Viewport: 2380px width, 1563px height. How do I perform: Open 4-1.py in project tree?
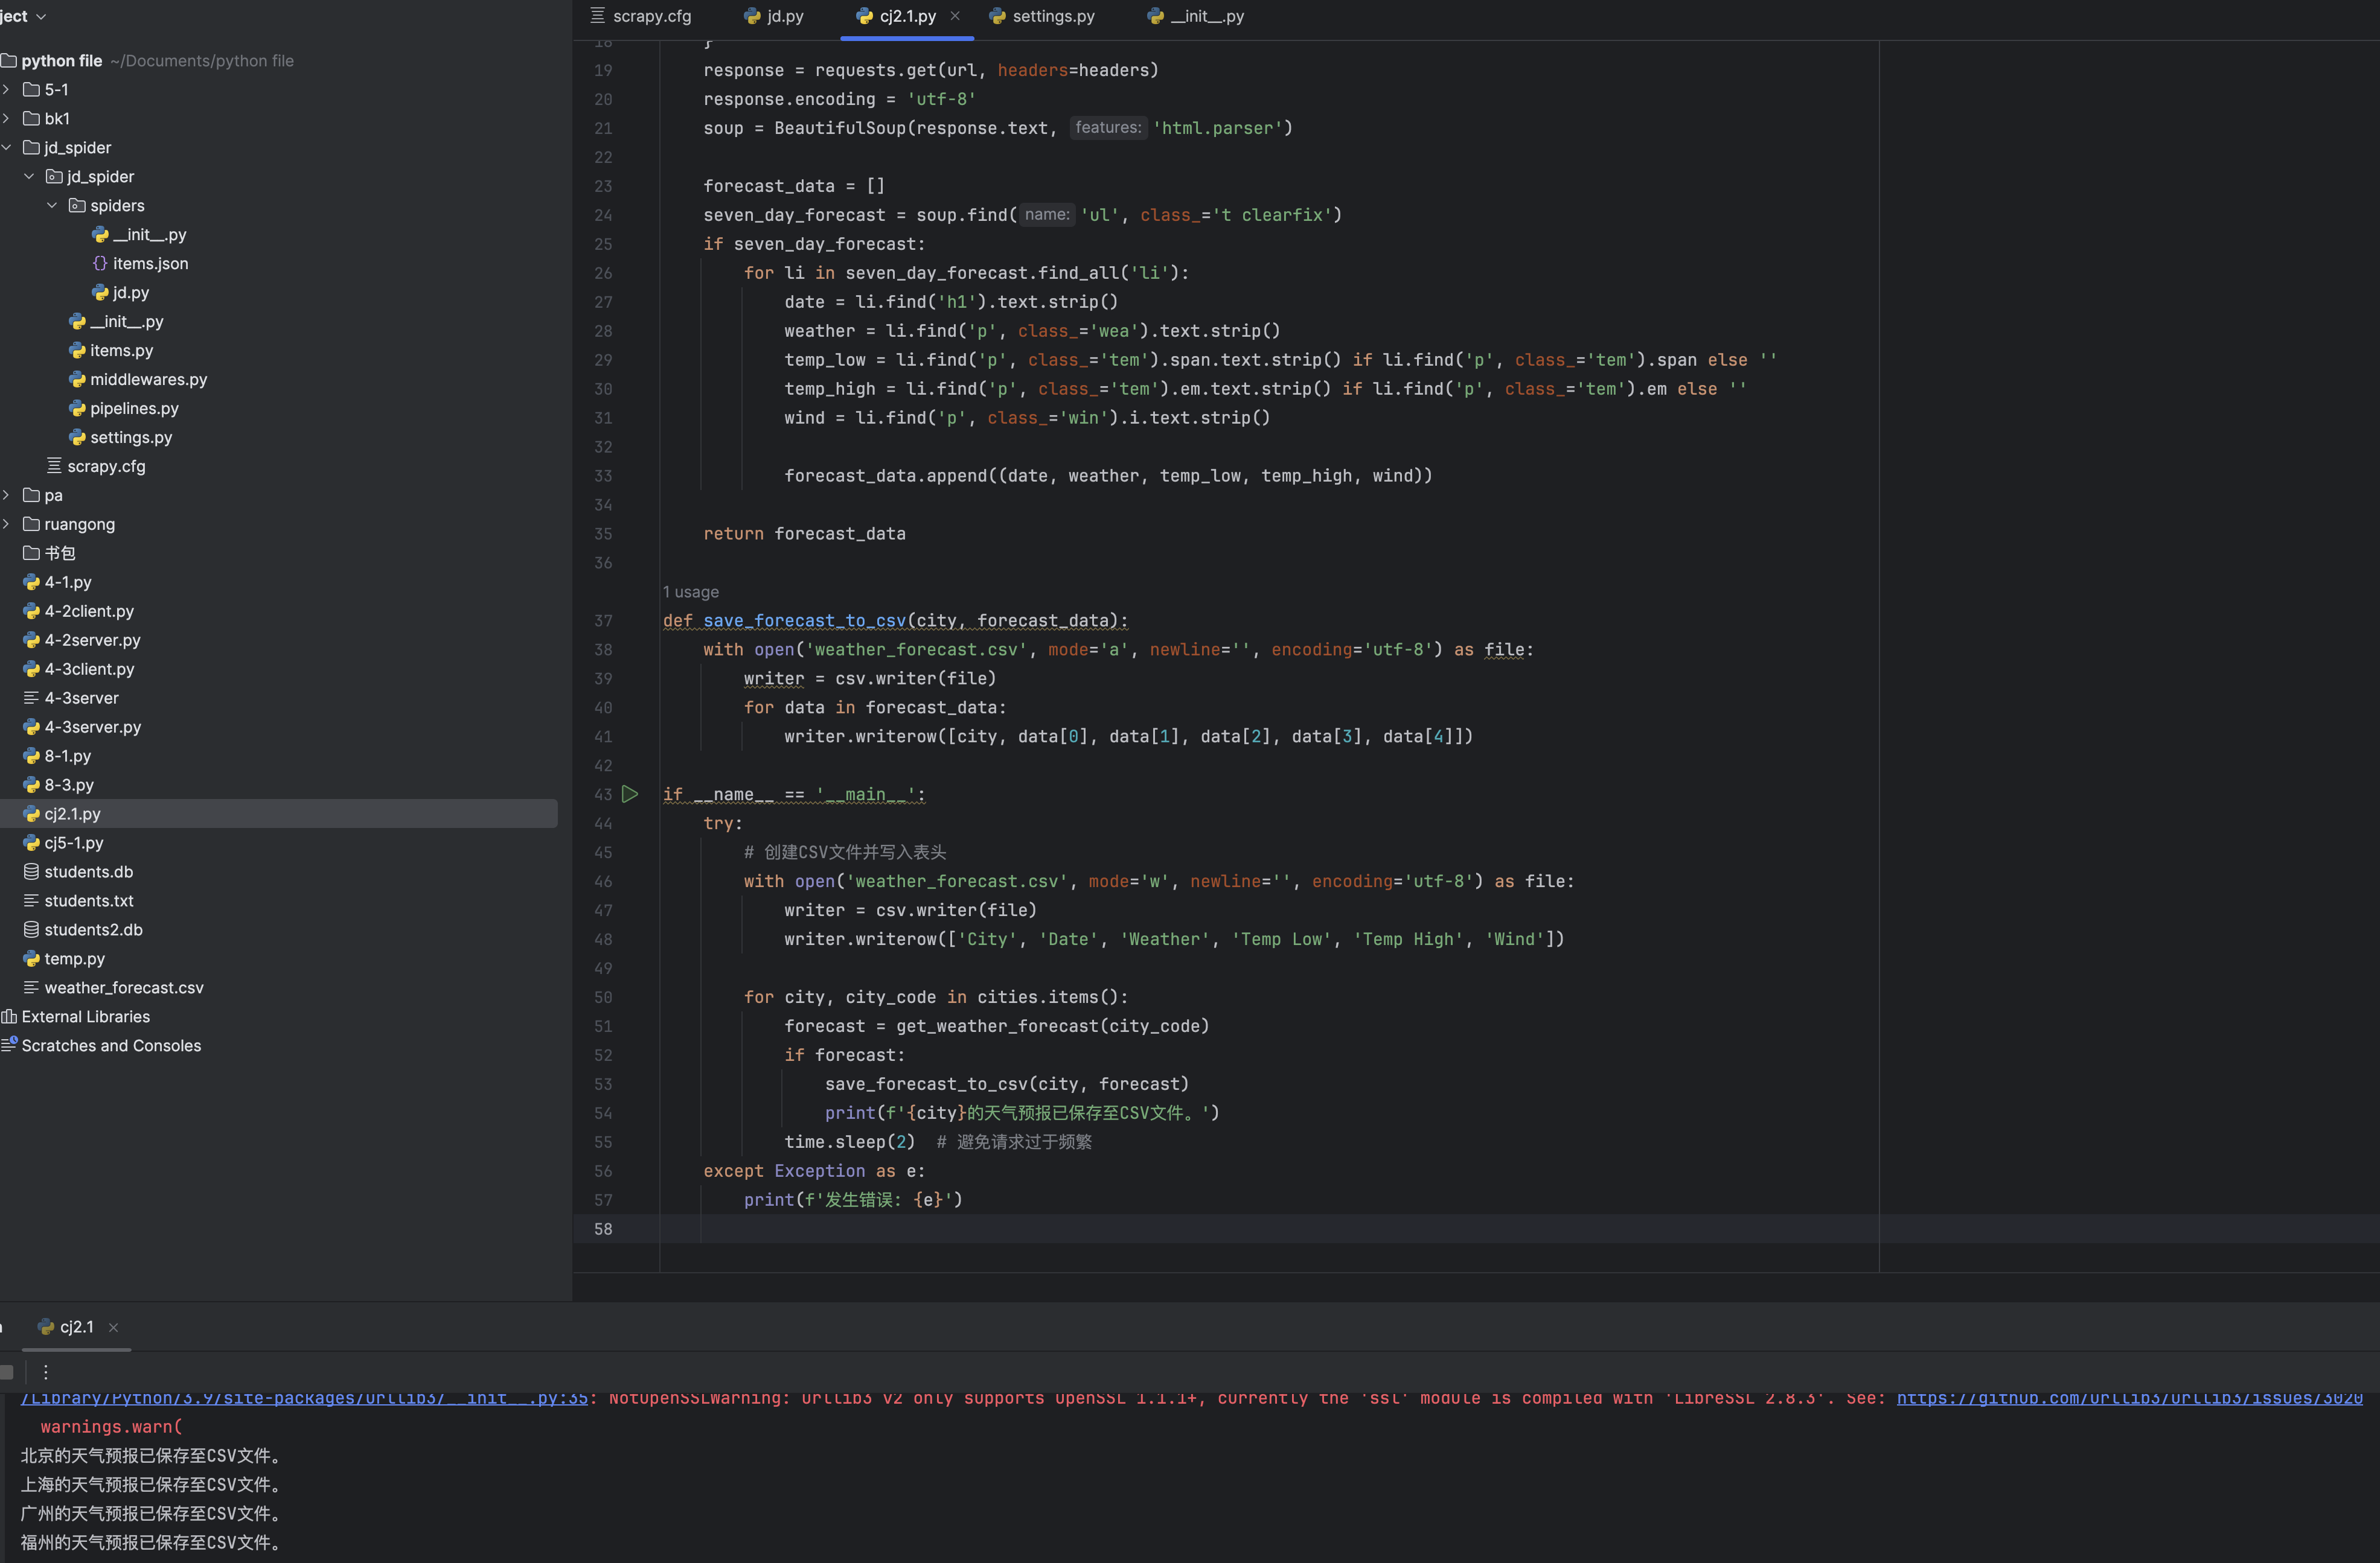57,582
